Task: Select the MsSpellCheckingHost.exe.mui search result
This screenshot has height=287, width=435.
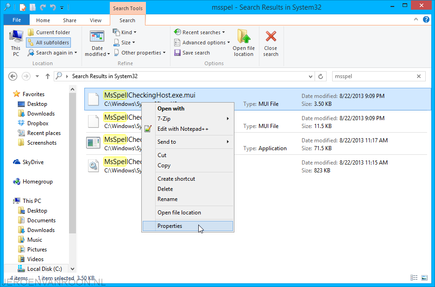Action: 258,99
